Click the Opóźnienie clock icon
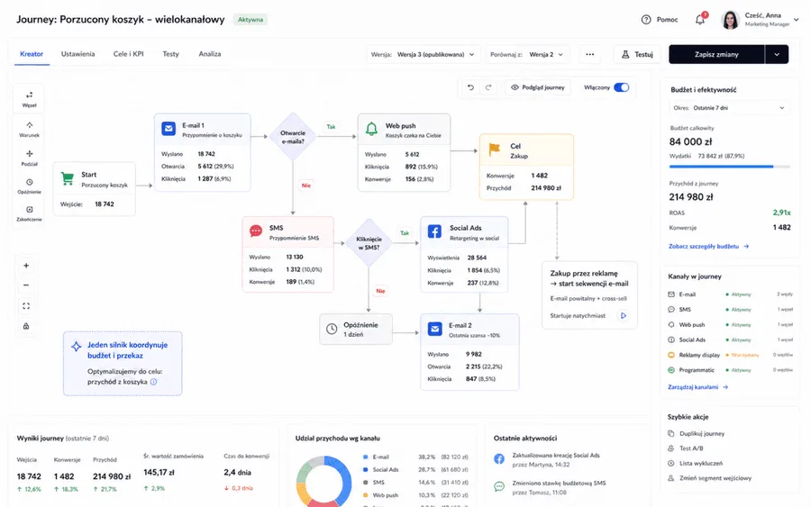Image resolution: width=811 pixels, height=507 pixels. (332, 329)
